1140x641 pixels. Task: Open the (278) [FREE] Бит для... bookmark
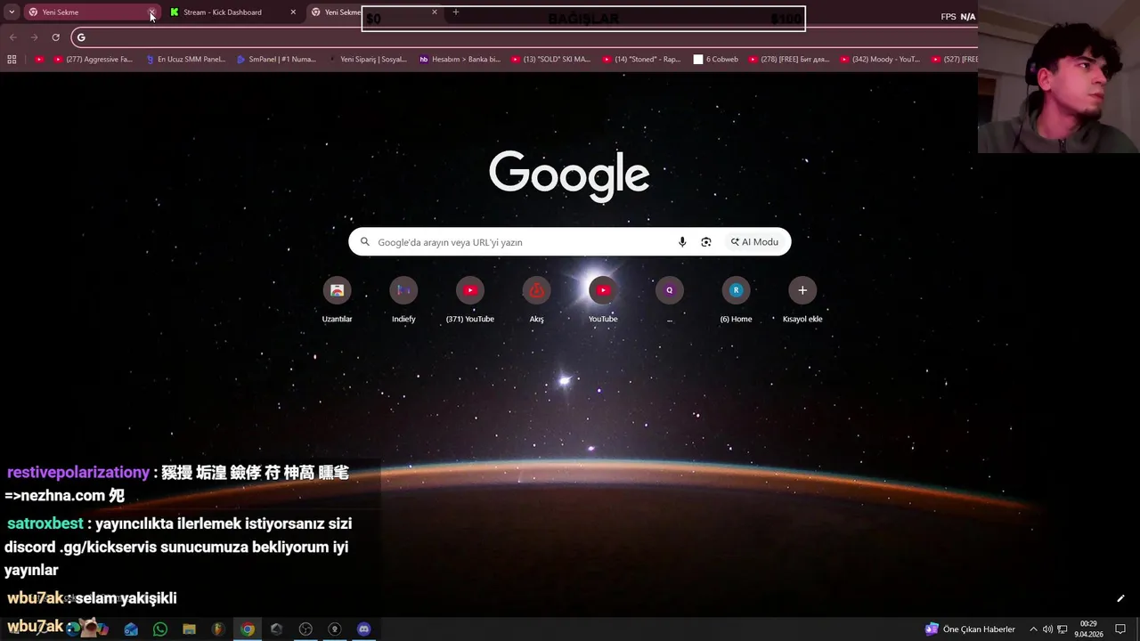pyautogui.click(x=789, y=60)
